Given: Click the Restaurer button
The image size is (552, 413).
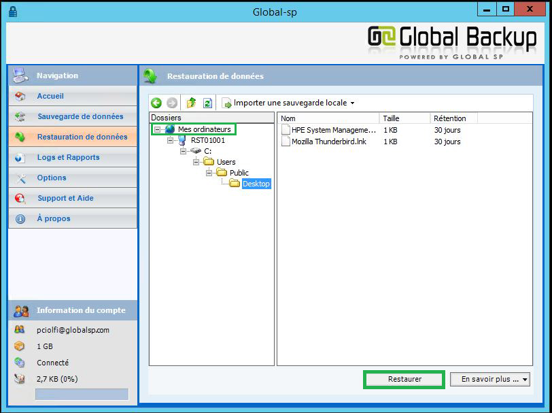Looking at the screenshot, I should (404, 380).
